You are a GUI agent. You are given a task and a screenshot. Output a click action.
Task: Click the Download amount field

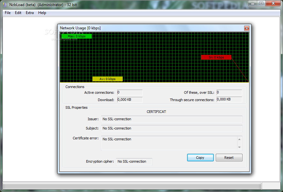pos(130,100)
